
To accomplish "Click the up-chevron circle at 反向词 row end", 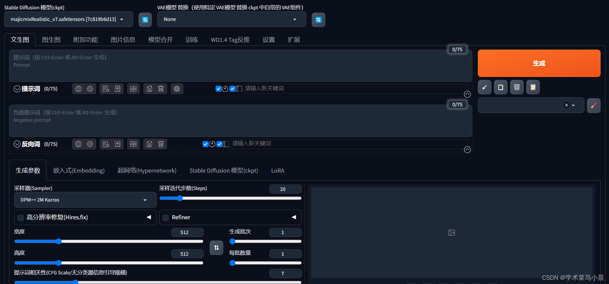I will coord(467,149).
